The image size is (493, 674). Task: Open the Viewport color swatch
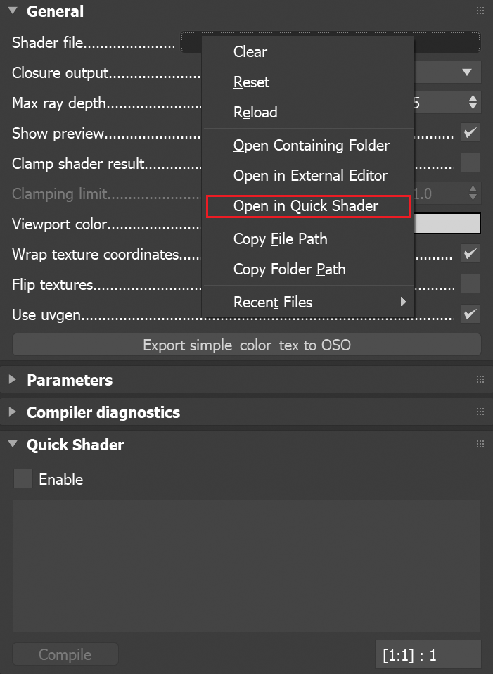(x=446, y=223)
